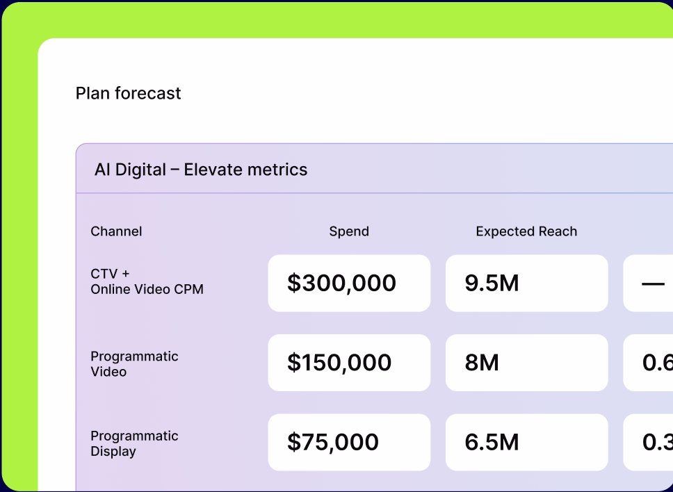Select the Programmatic Video row label
The height and width of the screenshot is (492, 673).
pos(134,363)
